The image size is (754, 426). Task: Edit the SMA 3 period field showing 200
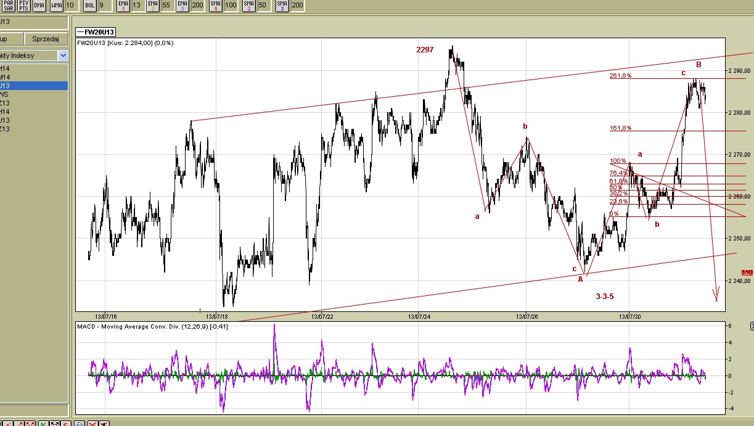point(298,5)
